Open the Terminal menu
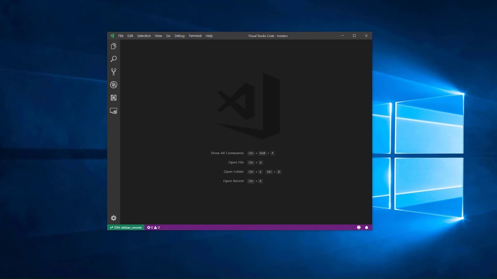This screenshot has height=279, width=497. coord(195,36)
